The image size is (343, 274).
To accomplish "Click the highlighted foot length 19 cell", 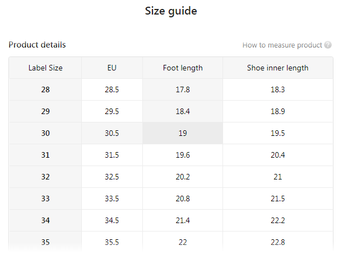I will pos(183,133).
